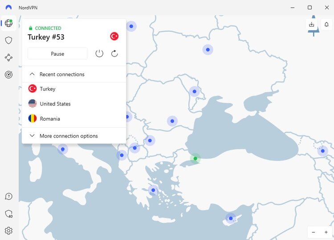Viewport: 334px width, 240px height.
Task: Click the Turkey flag in connection header
Action: (x=114, y=36)
